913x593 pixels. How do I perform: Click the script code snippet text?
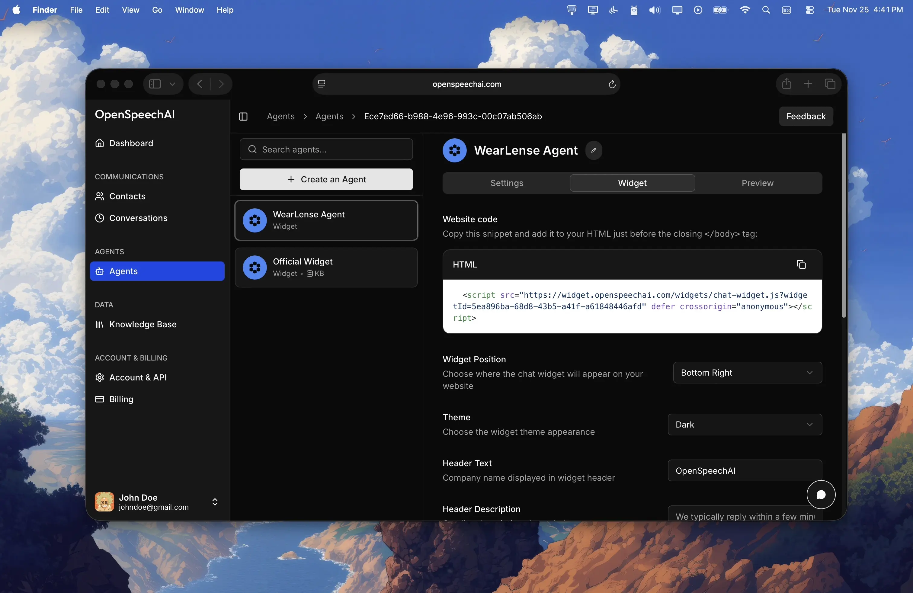point(632,306)
